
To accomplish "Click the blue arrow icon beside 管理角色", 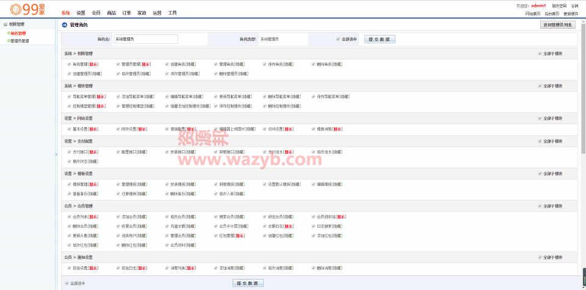I will 64,25.
